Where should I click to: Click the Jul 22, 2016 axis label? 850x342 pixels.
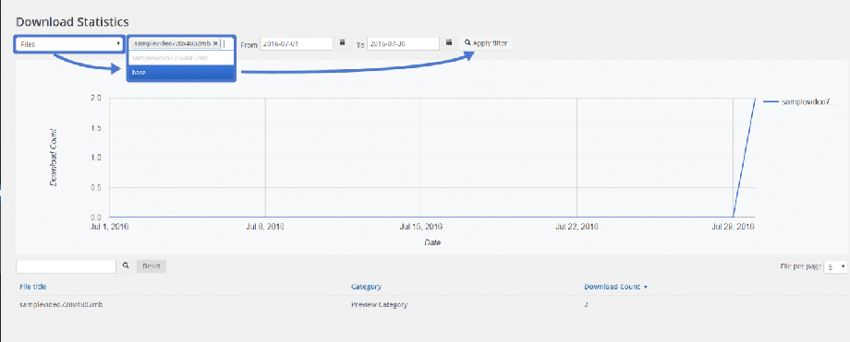(x=577, y=227)
